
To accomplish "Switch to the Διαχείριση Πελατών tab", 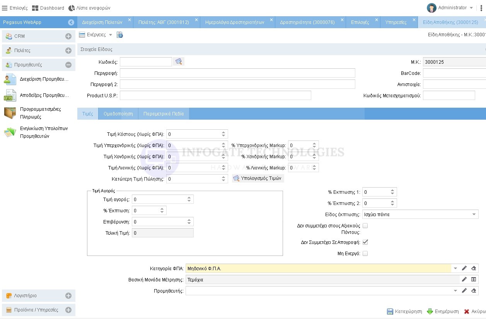I will 102,22.
